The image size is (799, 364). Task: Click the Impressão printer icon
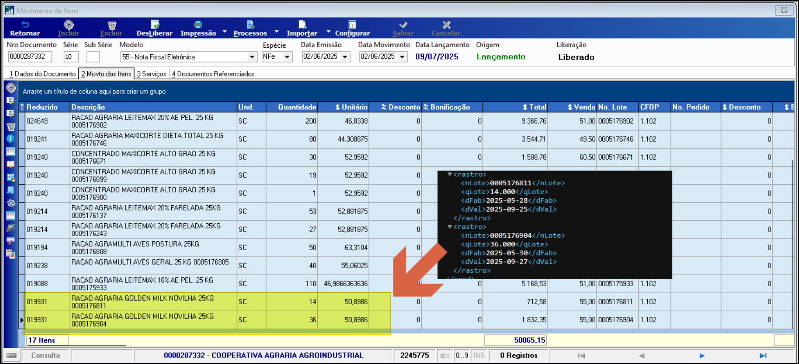(198, 25)
